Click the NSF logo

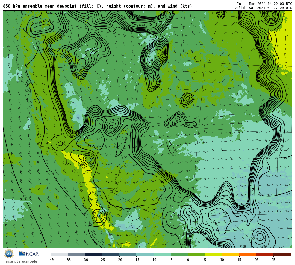[x=9, y=254]
